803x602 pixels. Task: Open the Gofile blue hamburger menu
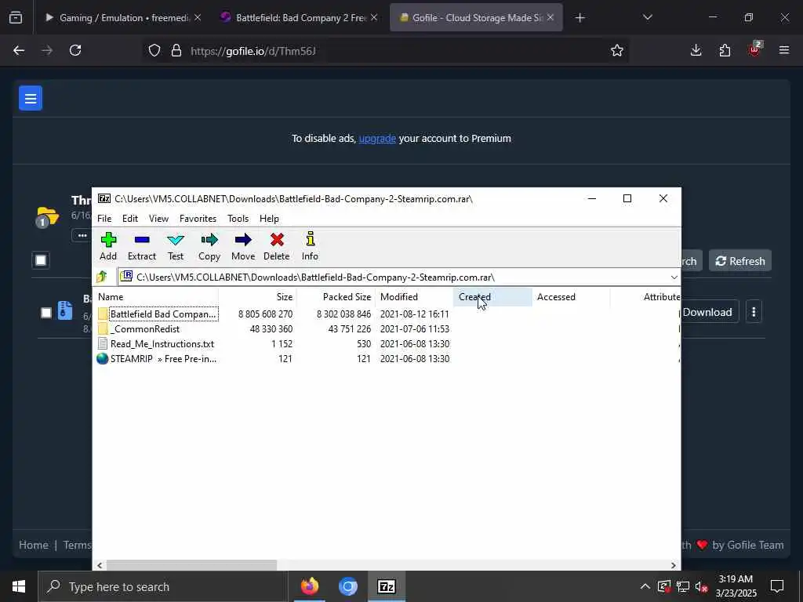pyautogui.click(x=31, y=98)
